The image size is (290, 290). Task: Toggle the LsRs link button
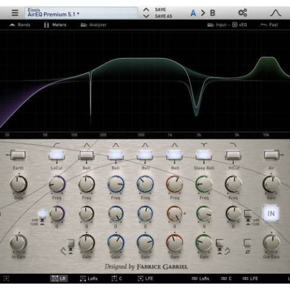click(x=201, y=279)
